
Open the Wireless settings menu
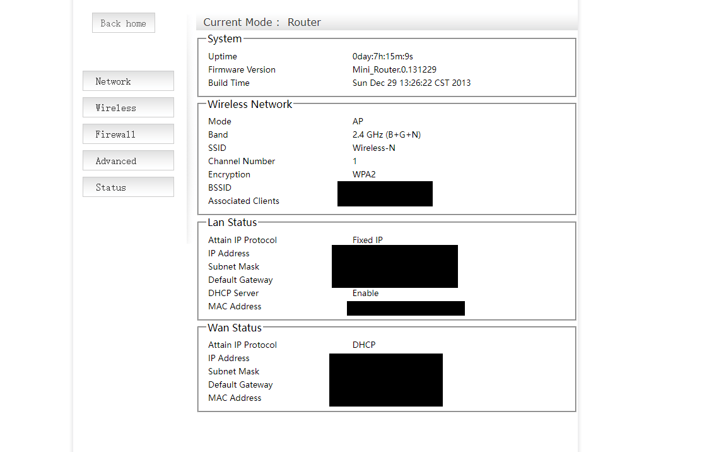coord(129,108)
